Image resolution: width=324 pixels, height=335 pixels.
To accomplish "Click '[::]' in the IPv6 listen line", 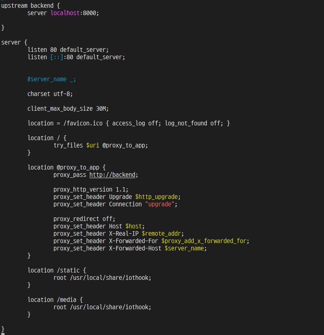I will [57, 57].
